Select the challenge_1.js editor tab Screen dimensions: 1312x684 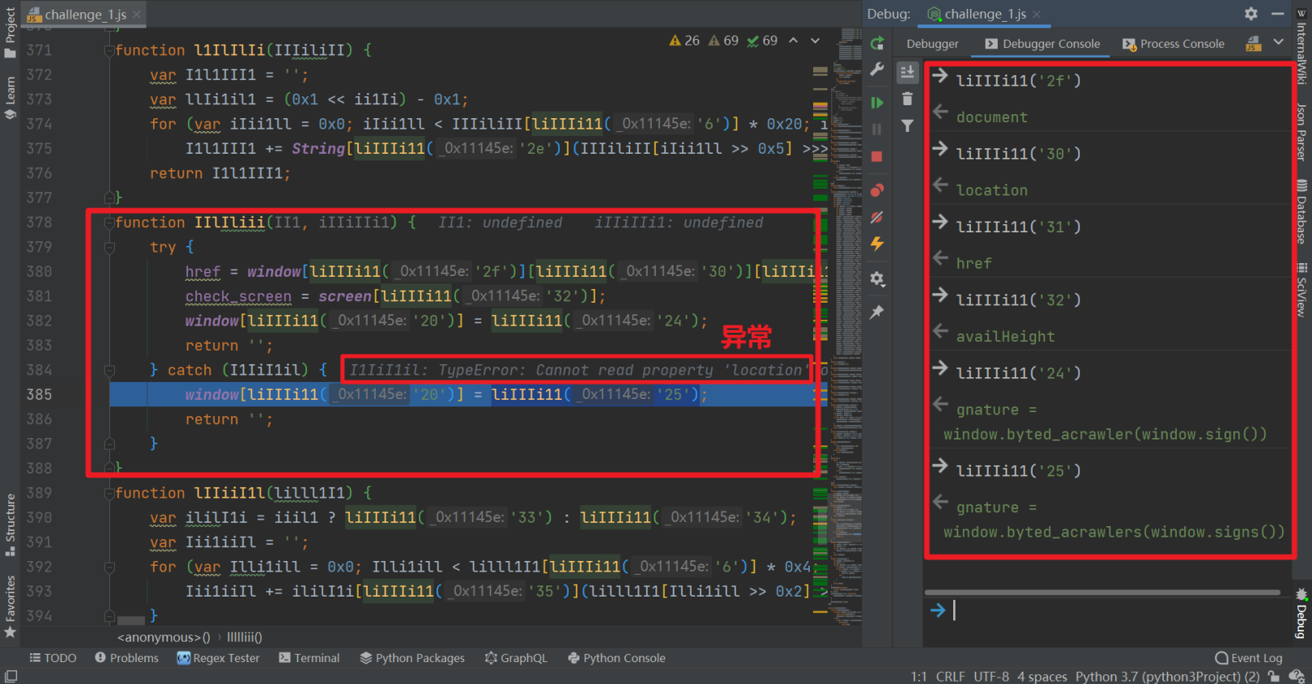[x=76, y=14]
